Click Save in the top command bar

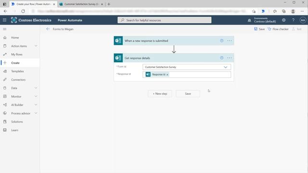[x=259, y=29]
